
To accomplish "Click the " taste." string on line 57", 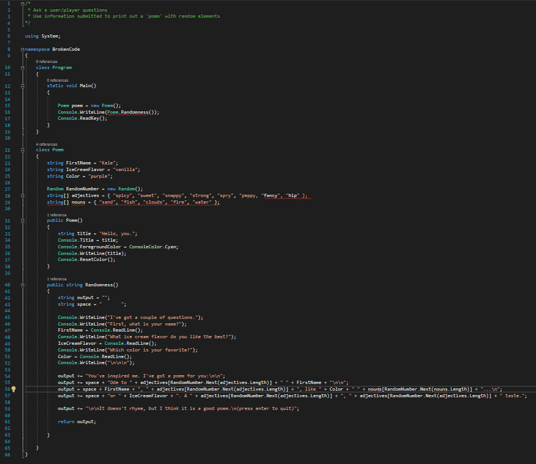I will coord(511,396).
